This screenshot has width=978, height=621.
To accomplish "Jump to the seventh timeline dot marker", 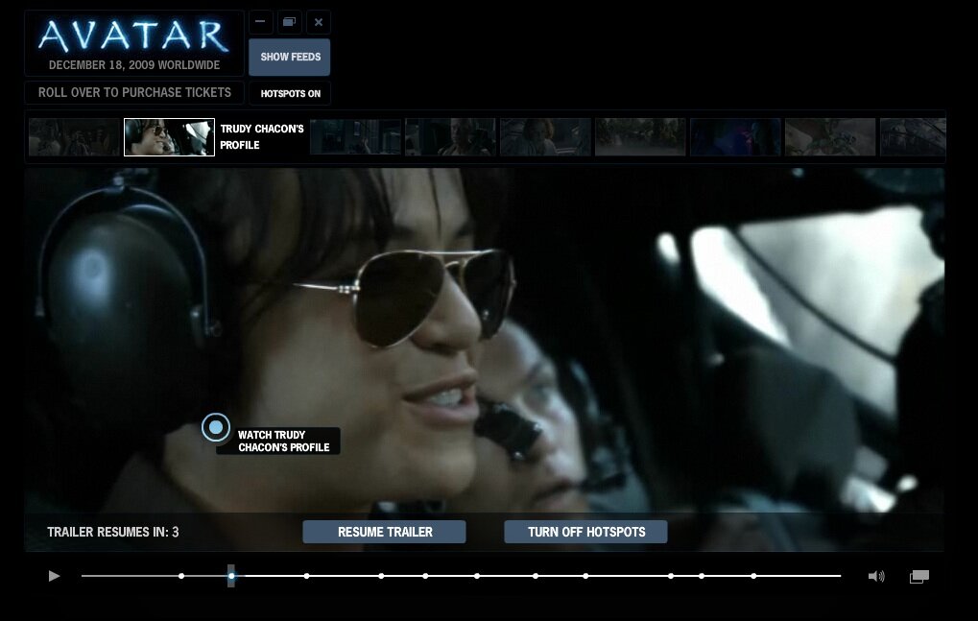I will point(536,576).
